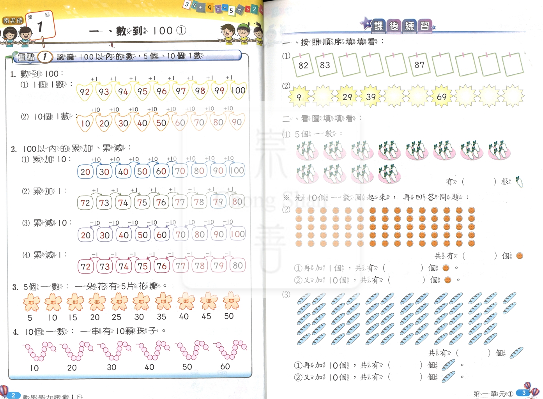Screen dimensions: 543x399
Task: Click the 南老師 label at top left
Action: point(13,21)
